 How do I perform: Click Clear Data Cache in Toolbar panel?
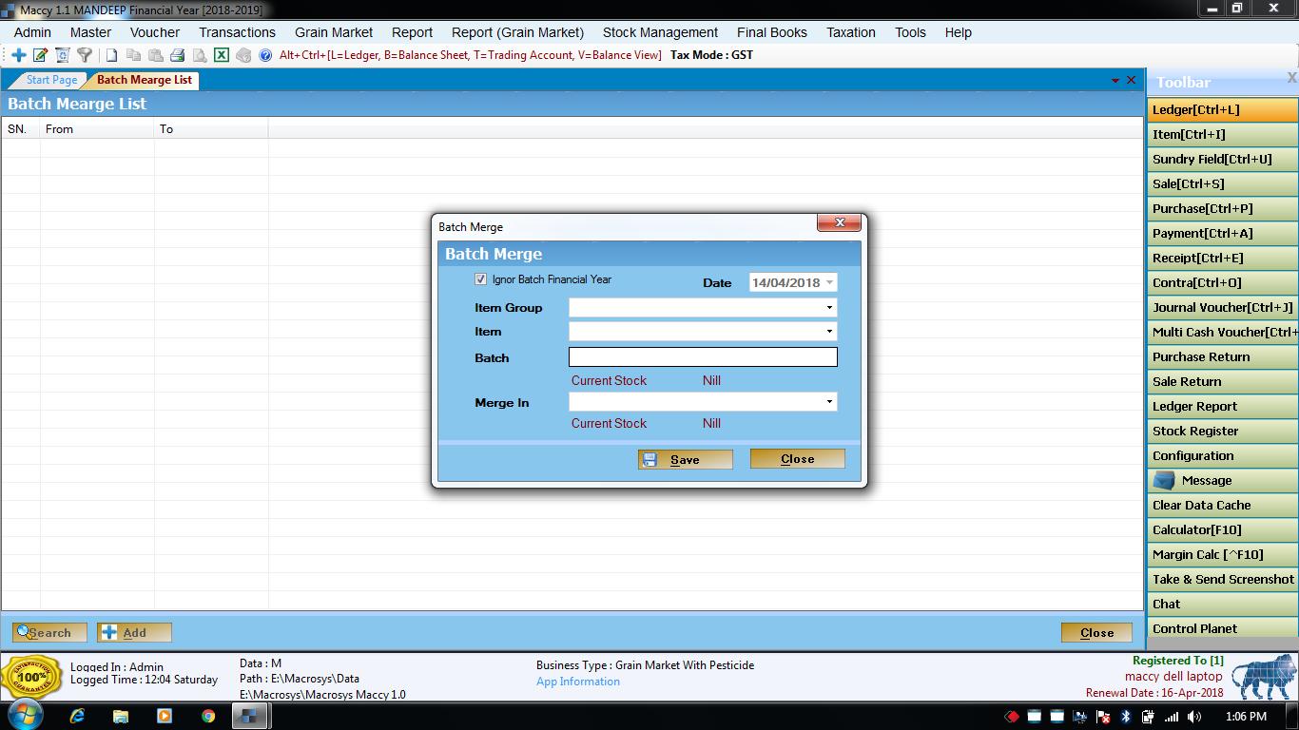pyautogui.click(x=1222, y=505)
